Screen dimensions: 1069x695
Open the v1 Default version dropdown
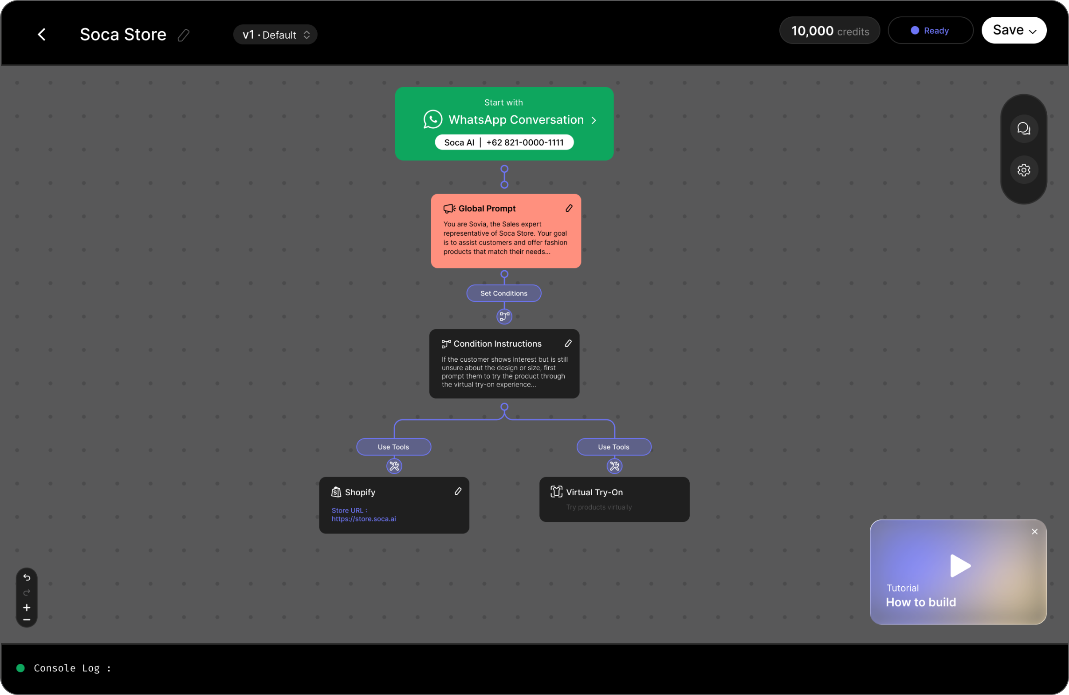(275, 35)
